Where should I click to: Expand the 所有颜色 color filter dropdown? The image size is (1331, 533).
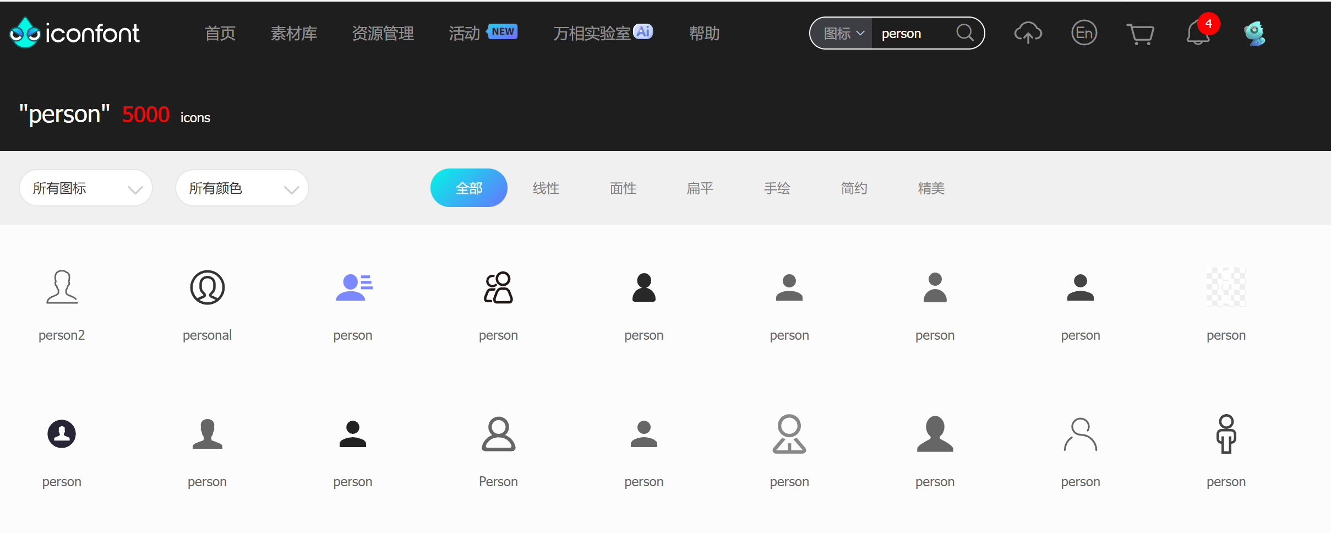pyautogui.click(x=242, y=188)
